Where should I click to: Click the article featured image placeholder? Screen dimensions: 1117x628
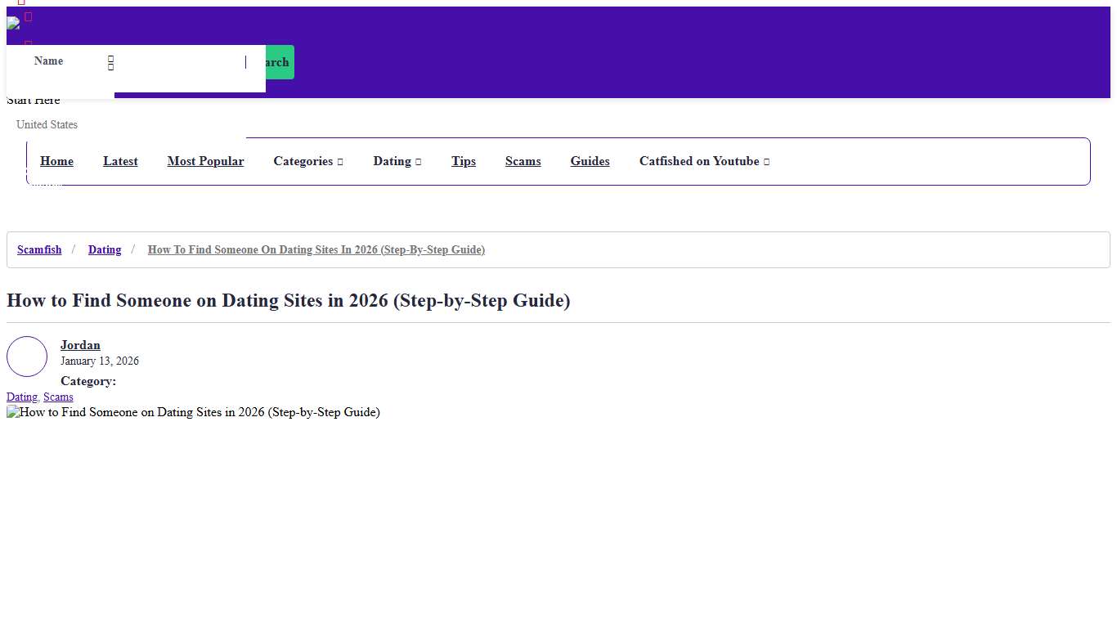tap(194, 412)
